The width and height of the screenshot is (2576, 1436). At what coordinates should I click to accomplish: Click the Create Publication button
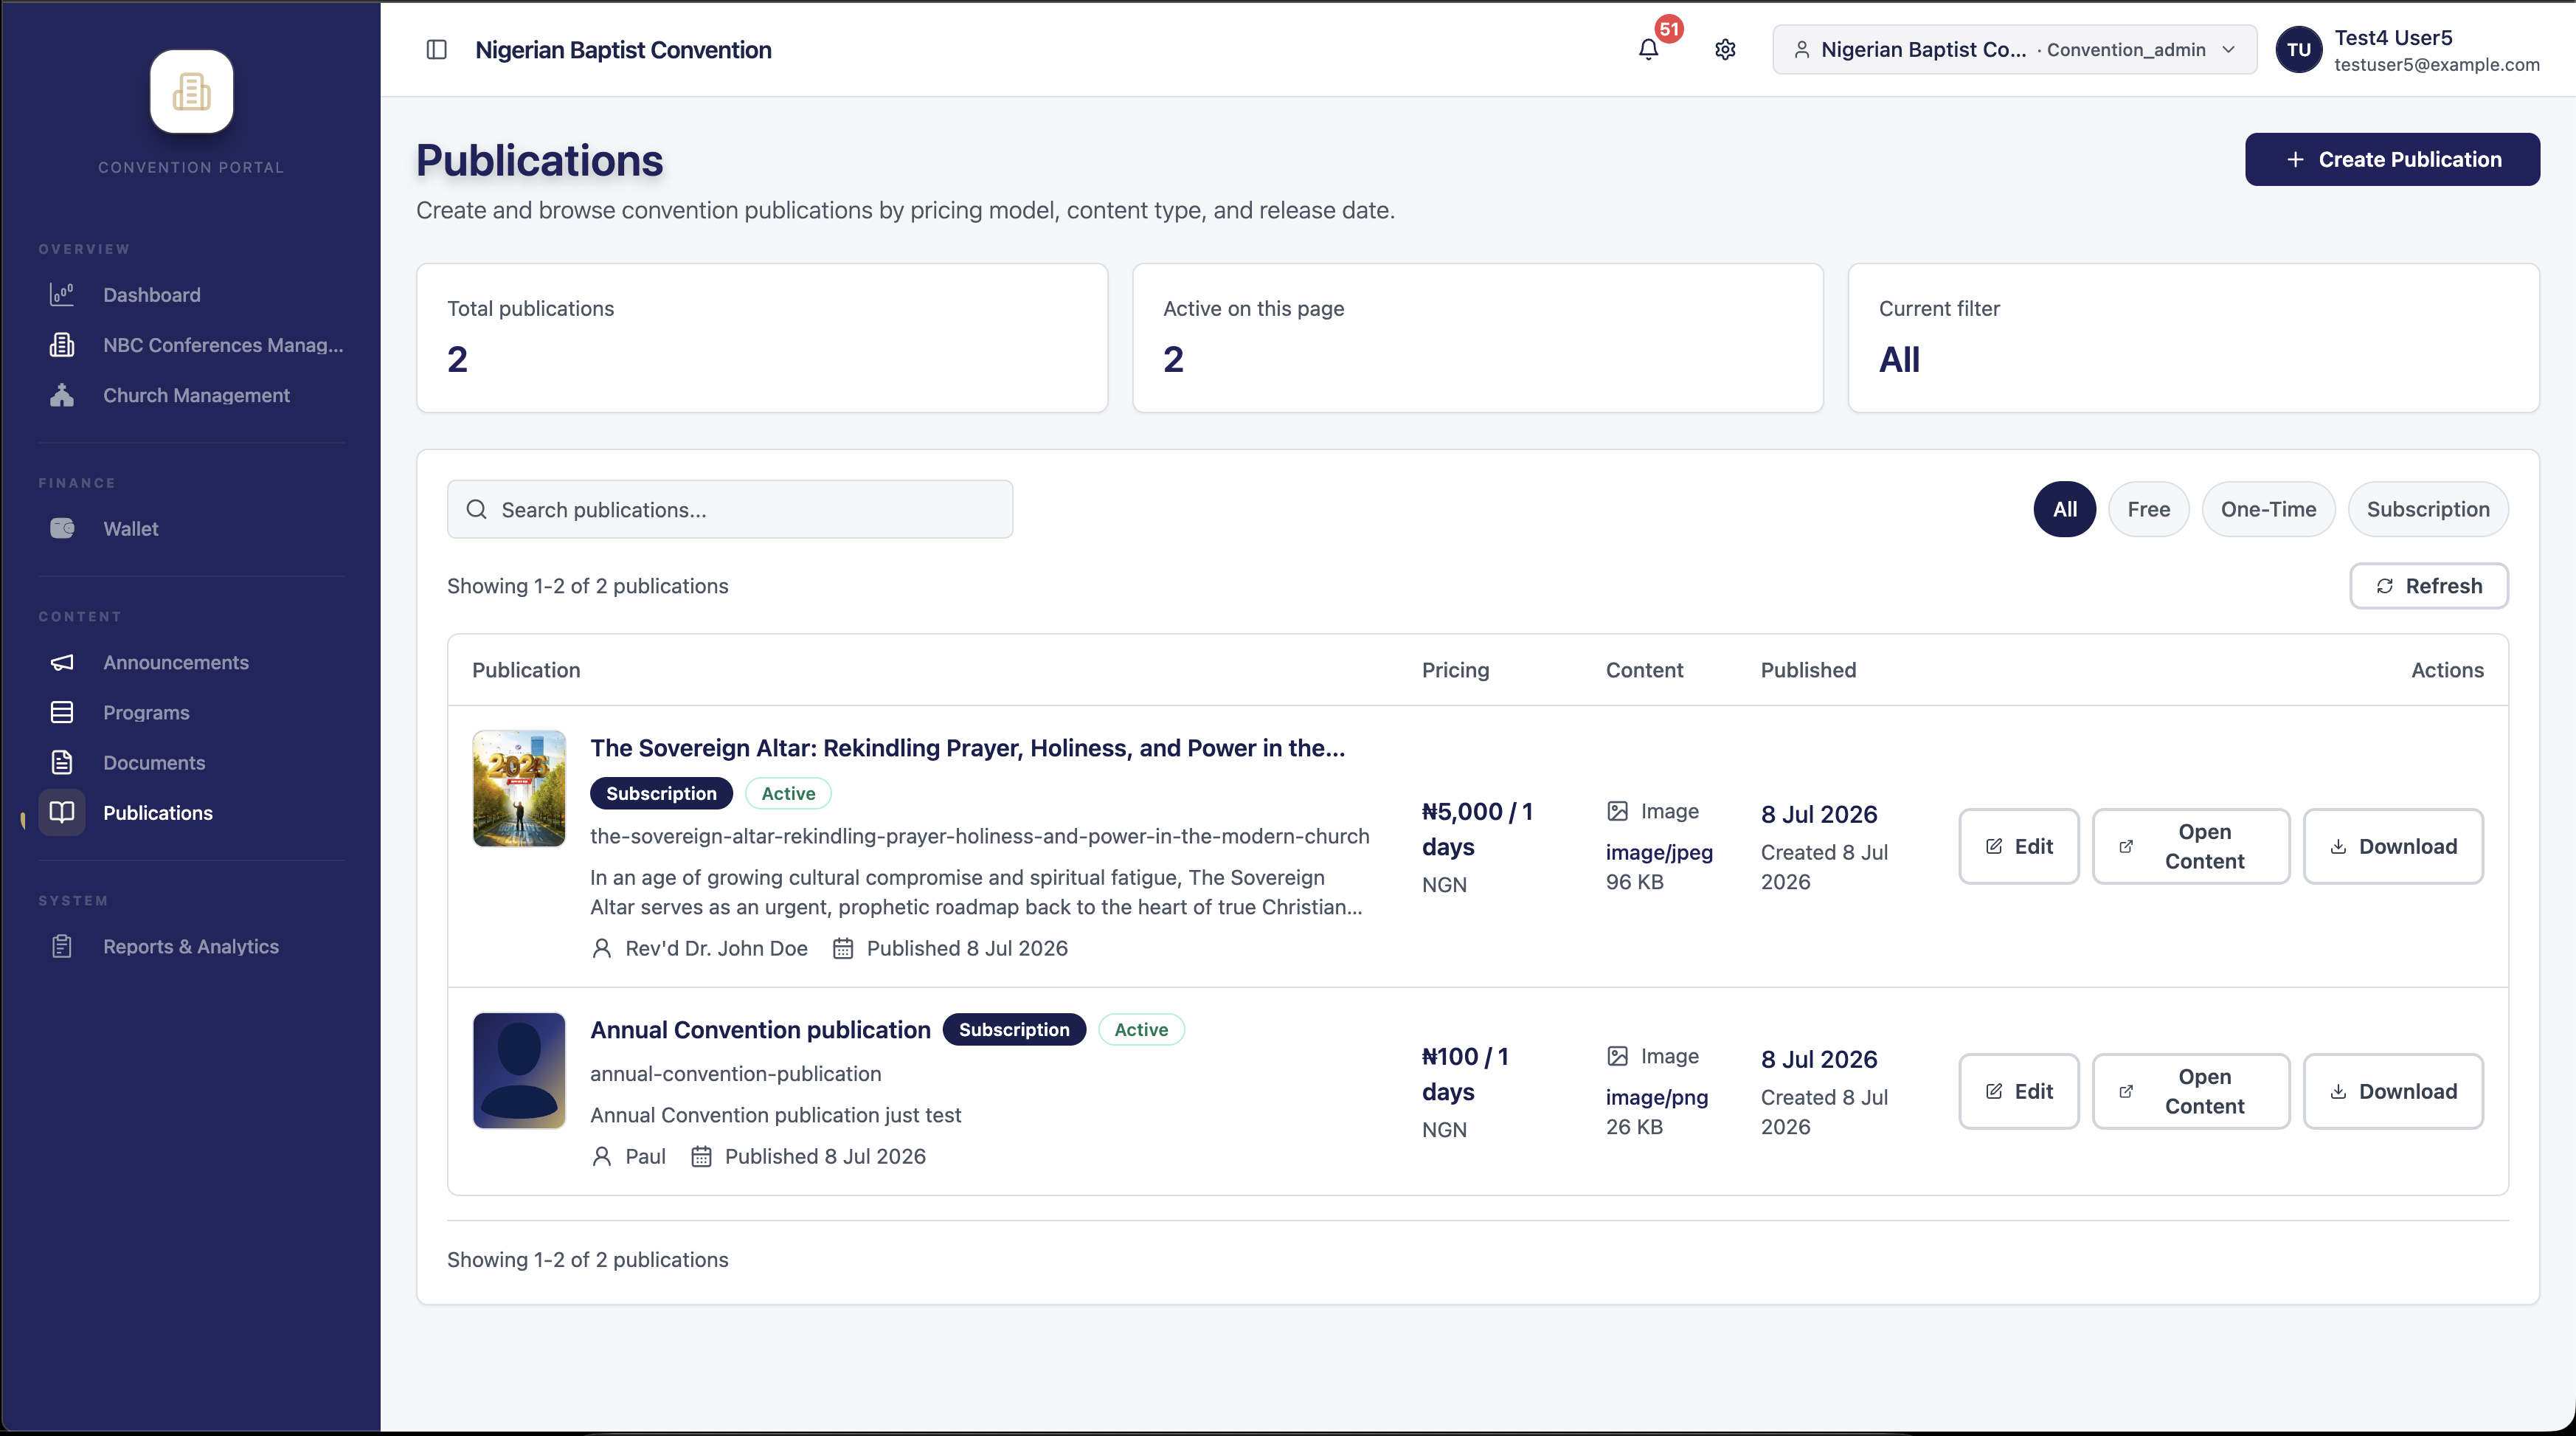coord(2392,160)
